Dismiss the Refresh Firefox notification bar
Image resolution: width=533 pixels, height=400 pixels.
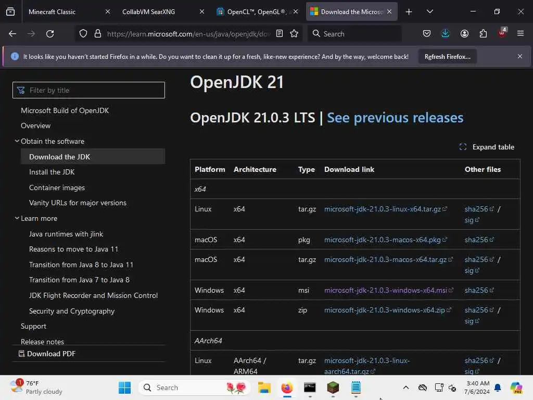pyautogui.click(x=520, y=56)
